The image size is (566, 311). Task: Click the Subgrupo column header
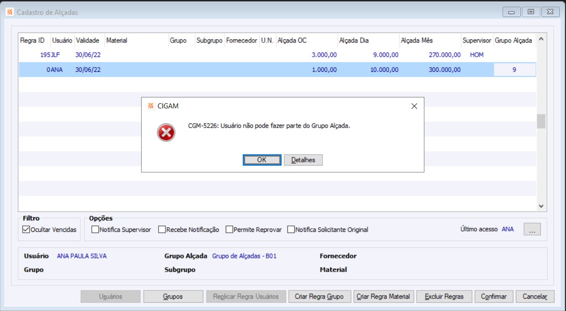[x=209, y=41]
